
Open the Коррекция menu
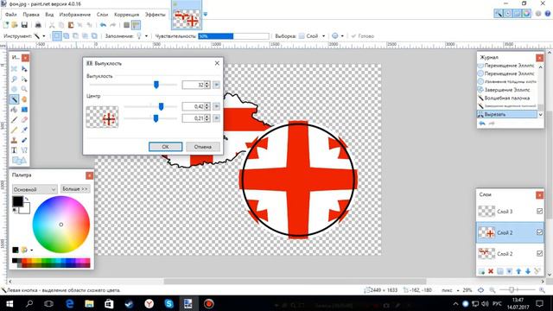coord(127,15)
